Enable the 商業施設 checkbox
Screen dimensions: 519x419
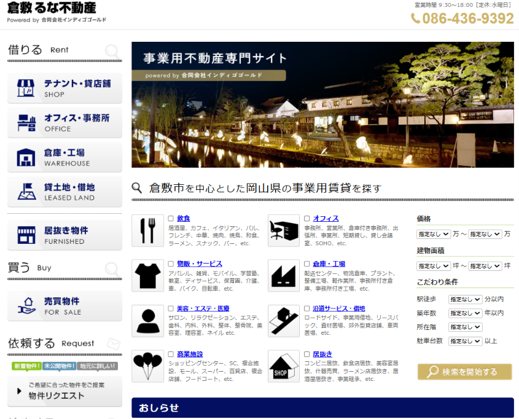tap(171, 354)
